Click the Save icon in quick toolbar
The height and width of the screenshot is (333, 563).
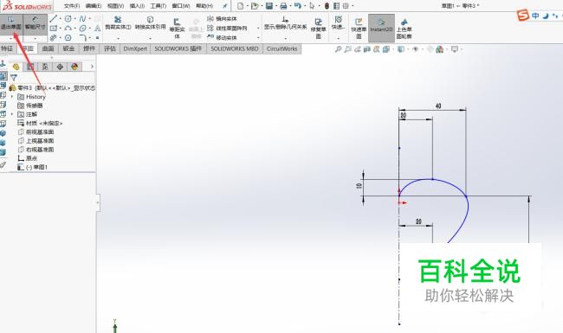coord(269,6)
